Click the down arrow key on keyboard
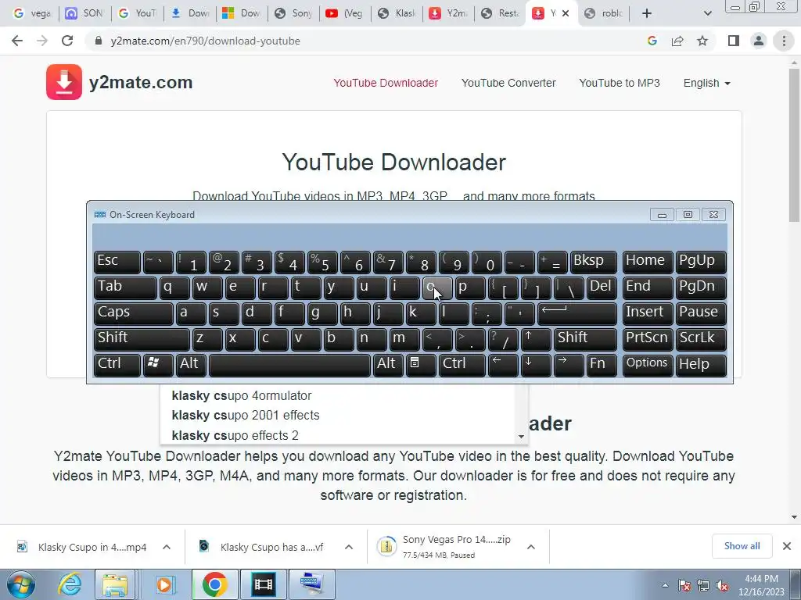This screenshot has height=600, width=801. pyautogui.click(x=535, y=364)
